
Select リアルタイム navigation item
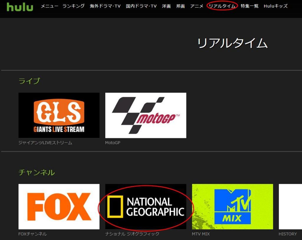pyautogui.click(x=222, y=6)
